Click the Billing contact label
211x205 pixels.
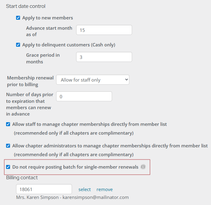(22, 178)
